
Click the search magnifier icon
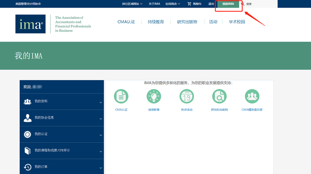pyautogui.click(x=243, y=4)
